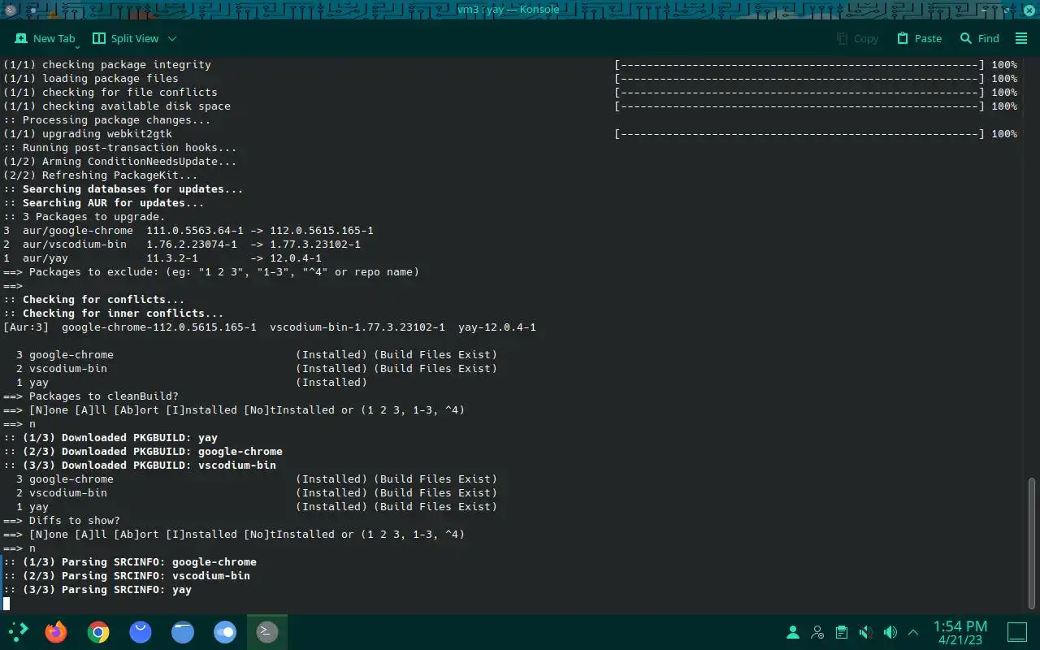The width and height of the screenshot is (1040, 650).
Task: Click 'Downloaded PKGBUILD: vscodium-bin' line
Action: [x=140, y=466]
